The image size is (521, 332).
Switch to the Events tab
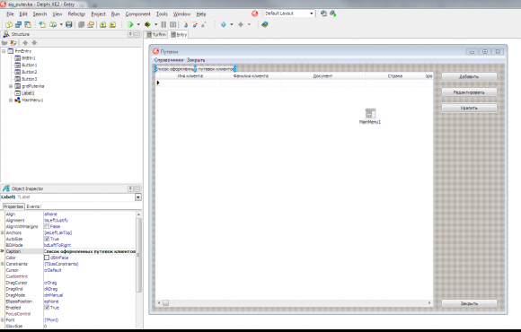[33, 206]
